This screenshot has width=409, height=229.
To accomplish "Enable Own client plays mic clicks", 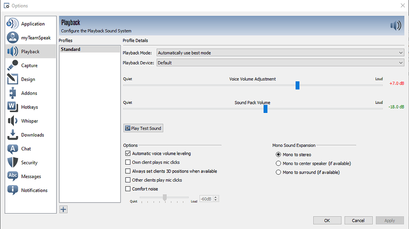I will [x=128, y=162].
